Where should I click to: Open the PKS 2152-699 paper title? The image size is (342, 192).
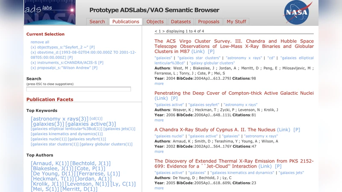click(x=234, y=164)
